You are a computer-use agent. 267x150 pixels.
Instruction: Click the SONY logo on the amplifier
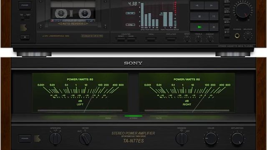pos(133,63)
